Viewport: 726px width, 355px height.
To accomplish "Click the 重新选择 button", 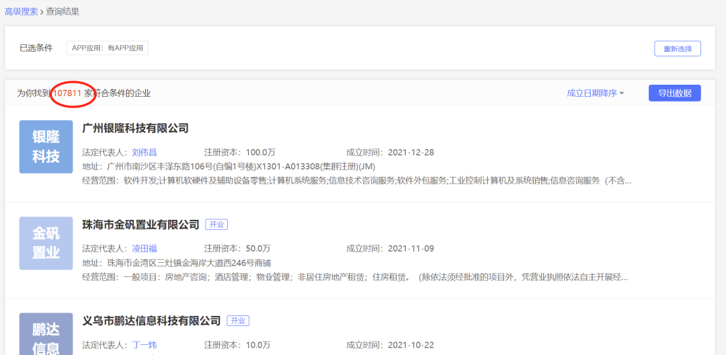I will [678, 48].
